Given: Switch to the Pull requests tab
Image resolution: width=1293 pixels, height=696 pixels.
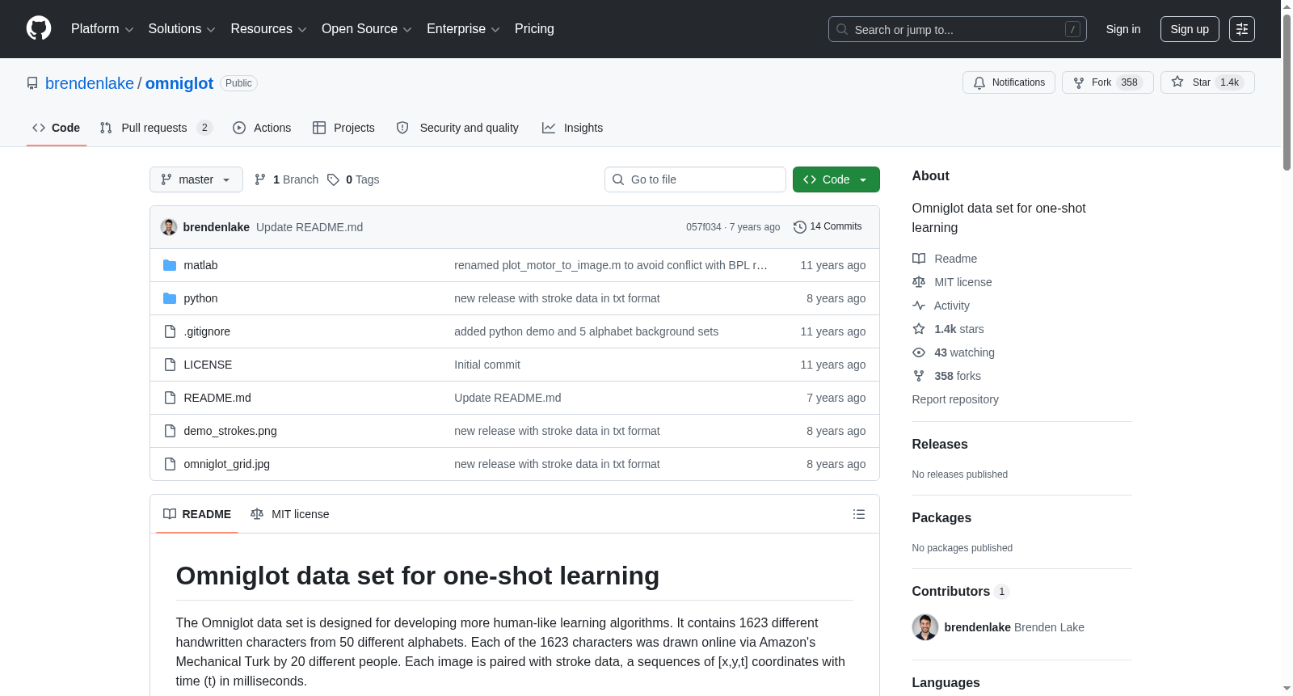Looking at the screenshot, I should pos(155,128).
